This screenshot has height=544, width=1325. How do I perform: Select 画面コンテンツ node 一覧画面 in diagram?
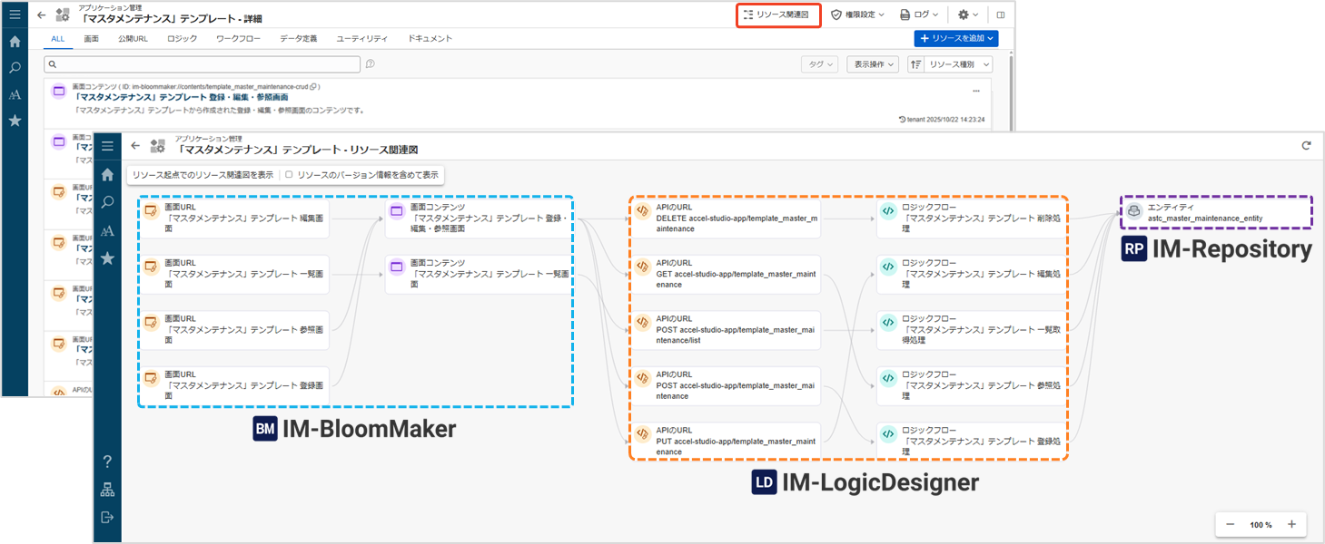coord(480,274)
